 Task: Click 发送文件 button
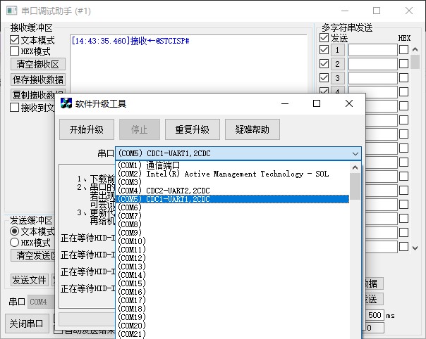point(30,280)
